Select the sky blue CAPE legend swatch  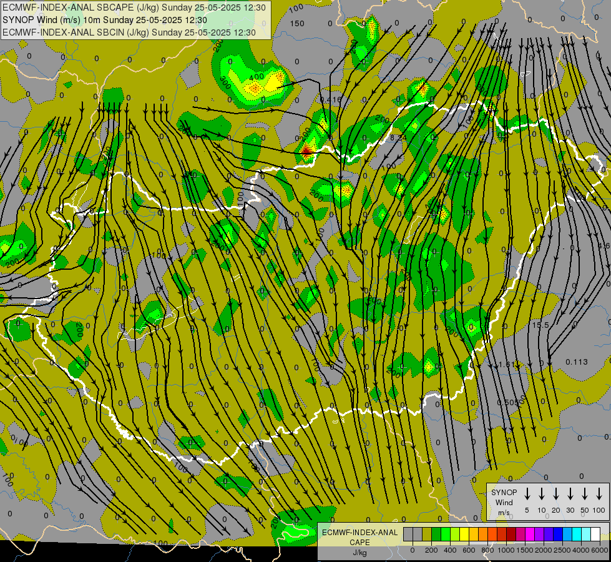click(567, 534)
